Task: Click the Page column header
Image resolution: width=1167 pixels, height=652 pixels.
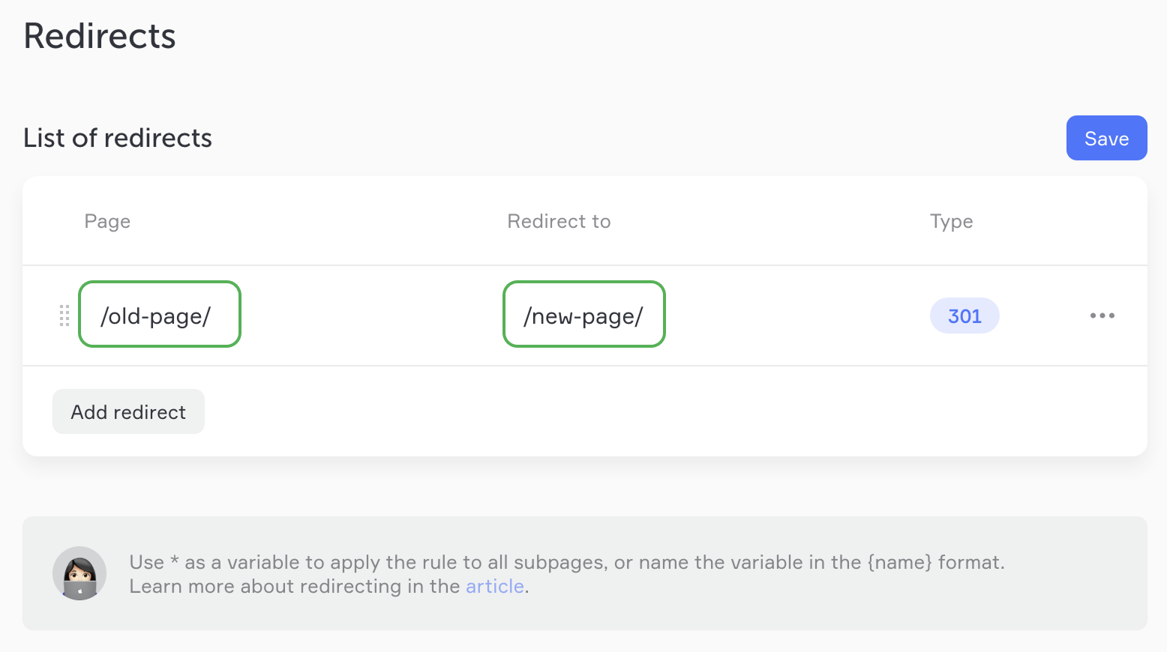Action: pyautogui.click(x=107, y=221)
